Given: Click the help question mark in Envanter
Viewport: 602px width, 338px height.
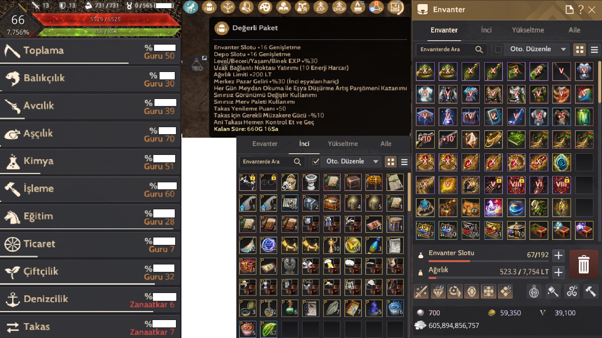Looking at the screenshot, I should click(581, 9).
